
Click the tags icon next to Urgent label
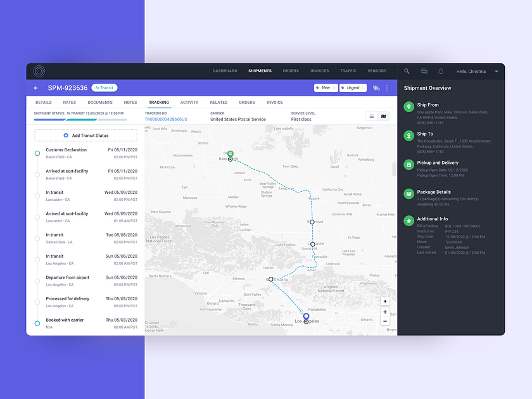click(x=376, y=87)
